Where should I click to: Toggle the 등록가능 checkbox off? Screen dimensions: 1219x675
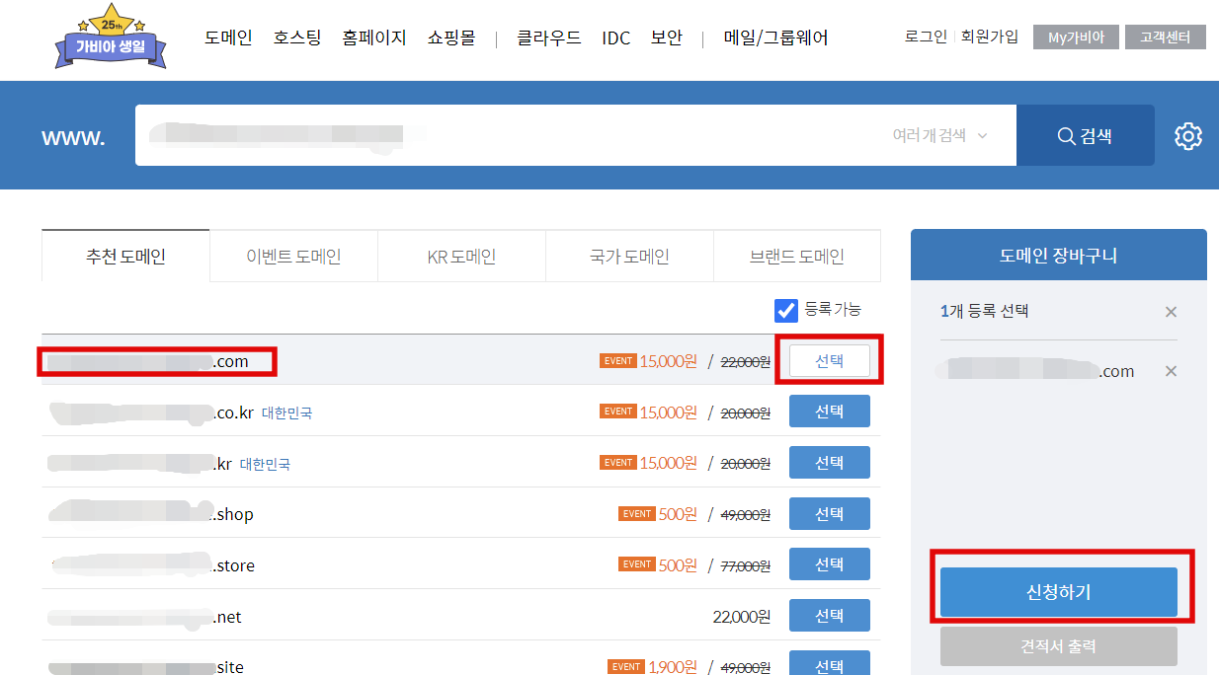pos(785,310)
